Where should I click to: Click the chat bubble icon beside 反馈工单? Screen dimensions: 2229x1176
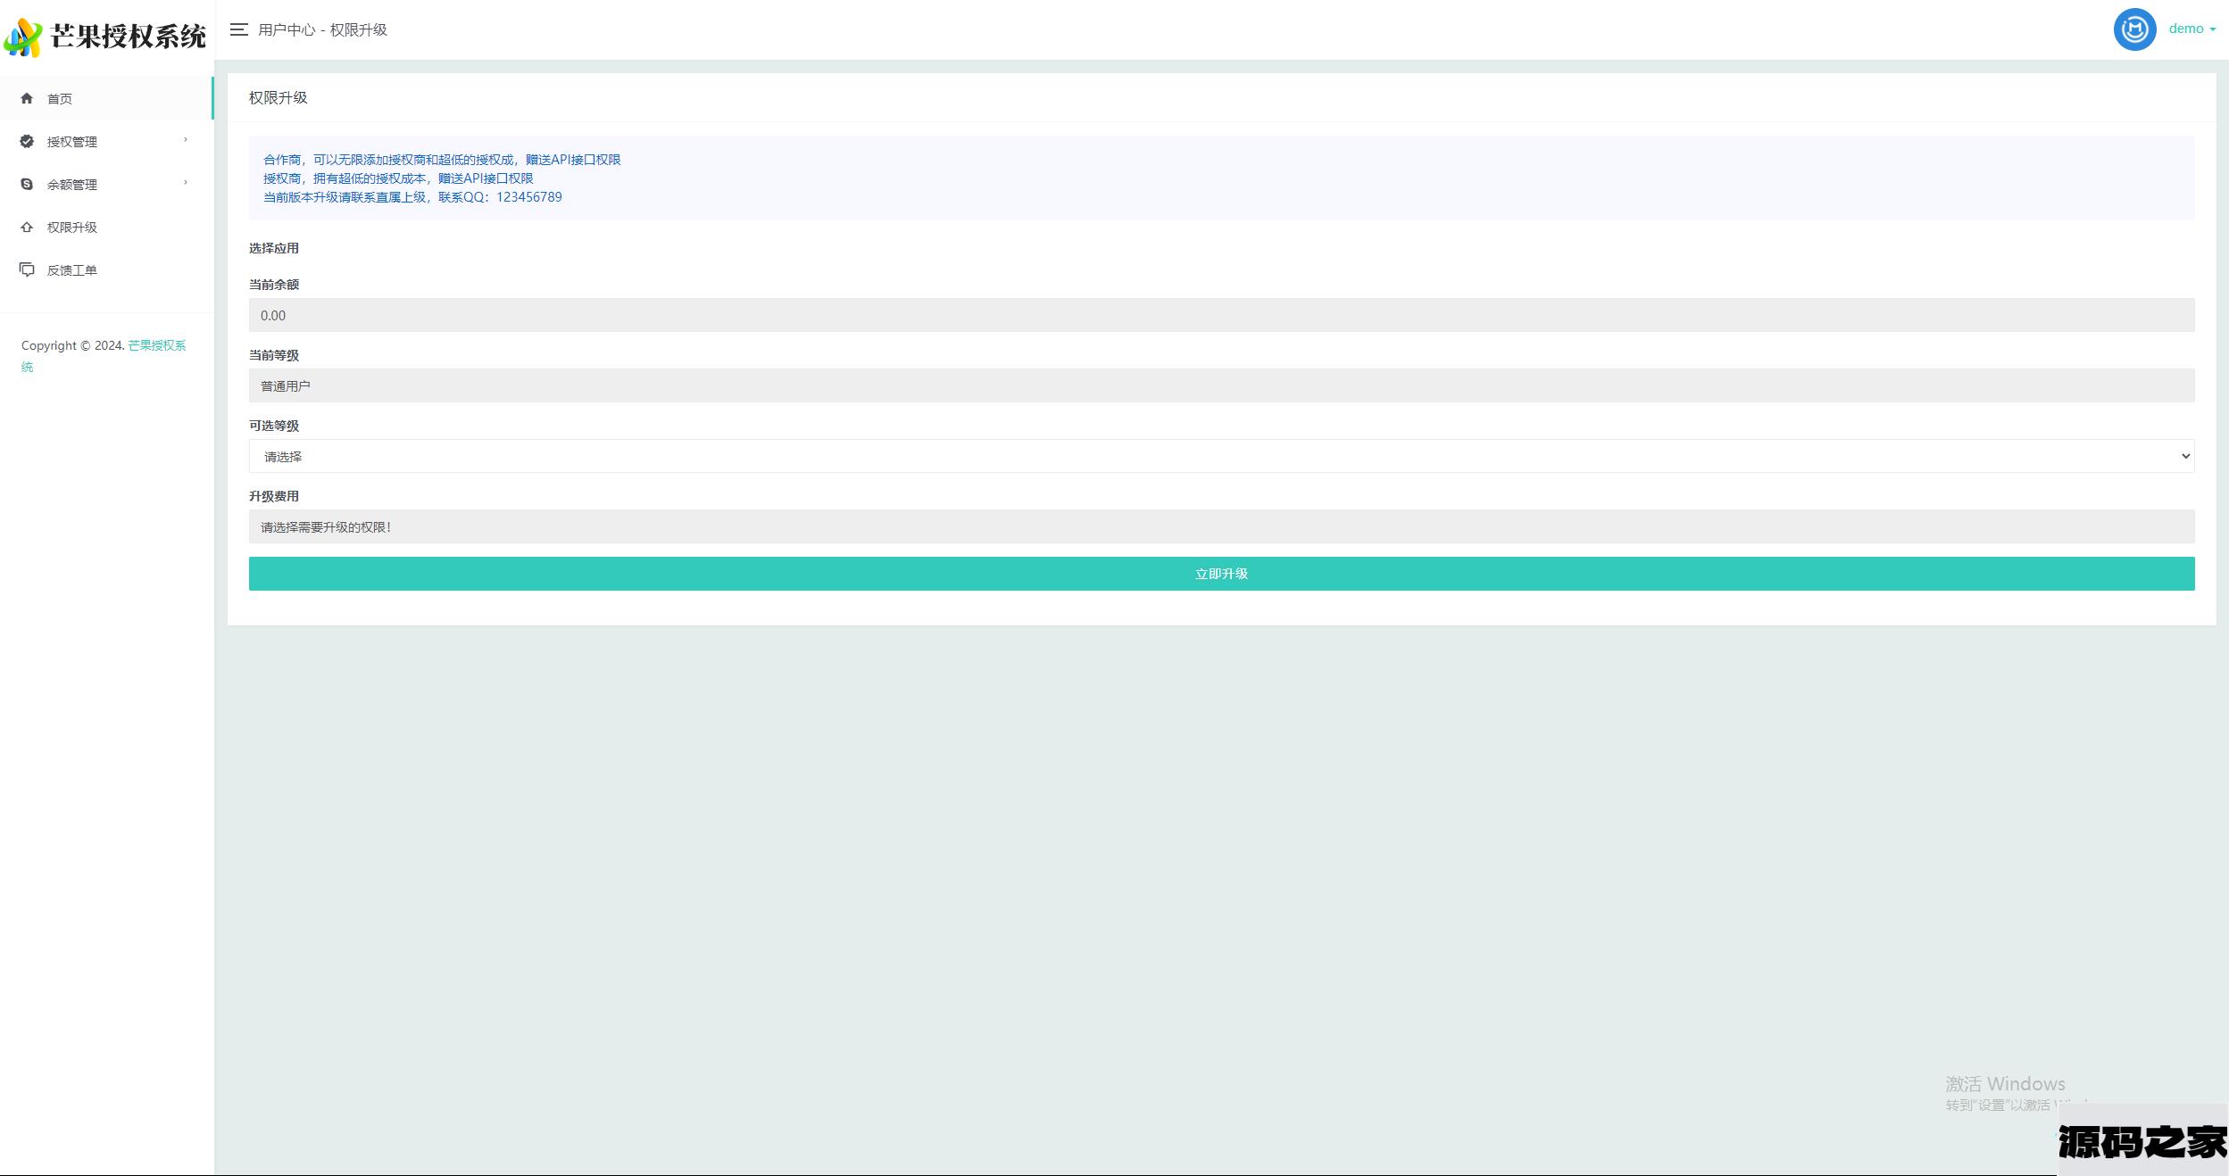(x=27, y=269)
